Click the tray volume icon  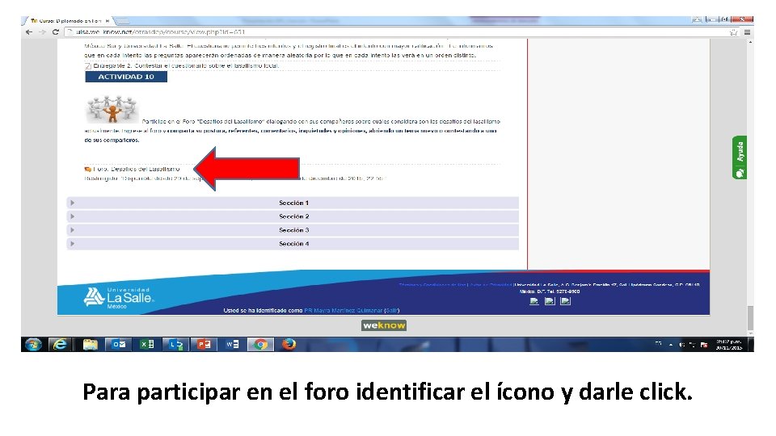[x=682, y=345]
